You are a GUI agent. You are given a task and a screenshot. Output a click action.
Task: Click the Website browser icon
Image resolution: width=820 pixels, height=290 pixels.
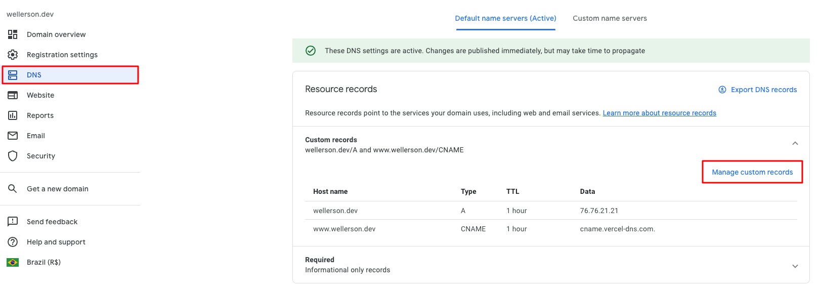(13, 95)
